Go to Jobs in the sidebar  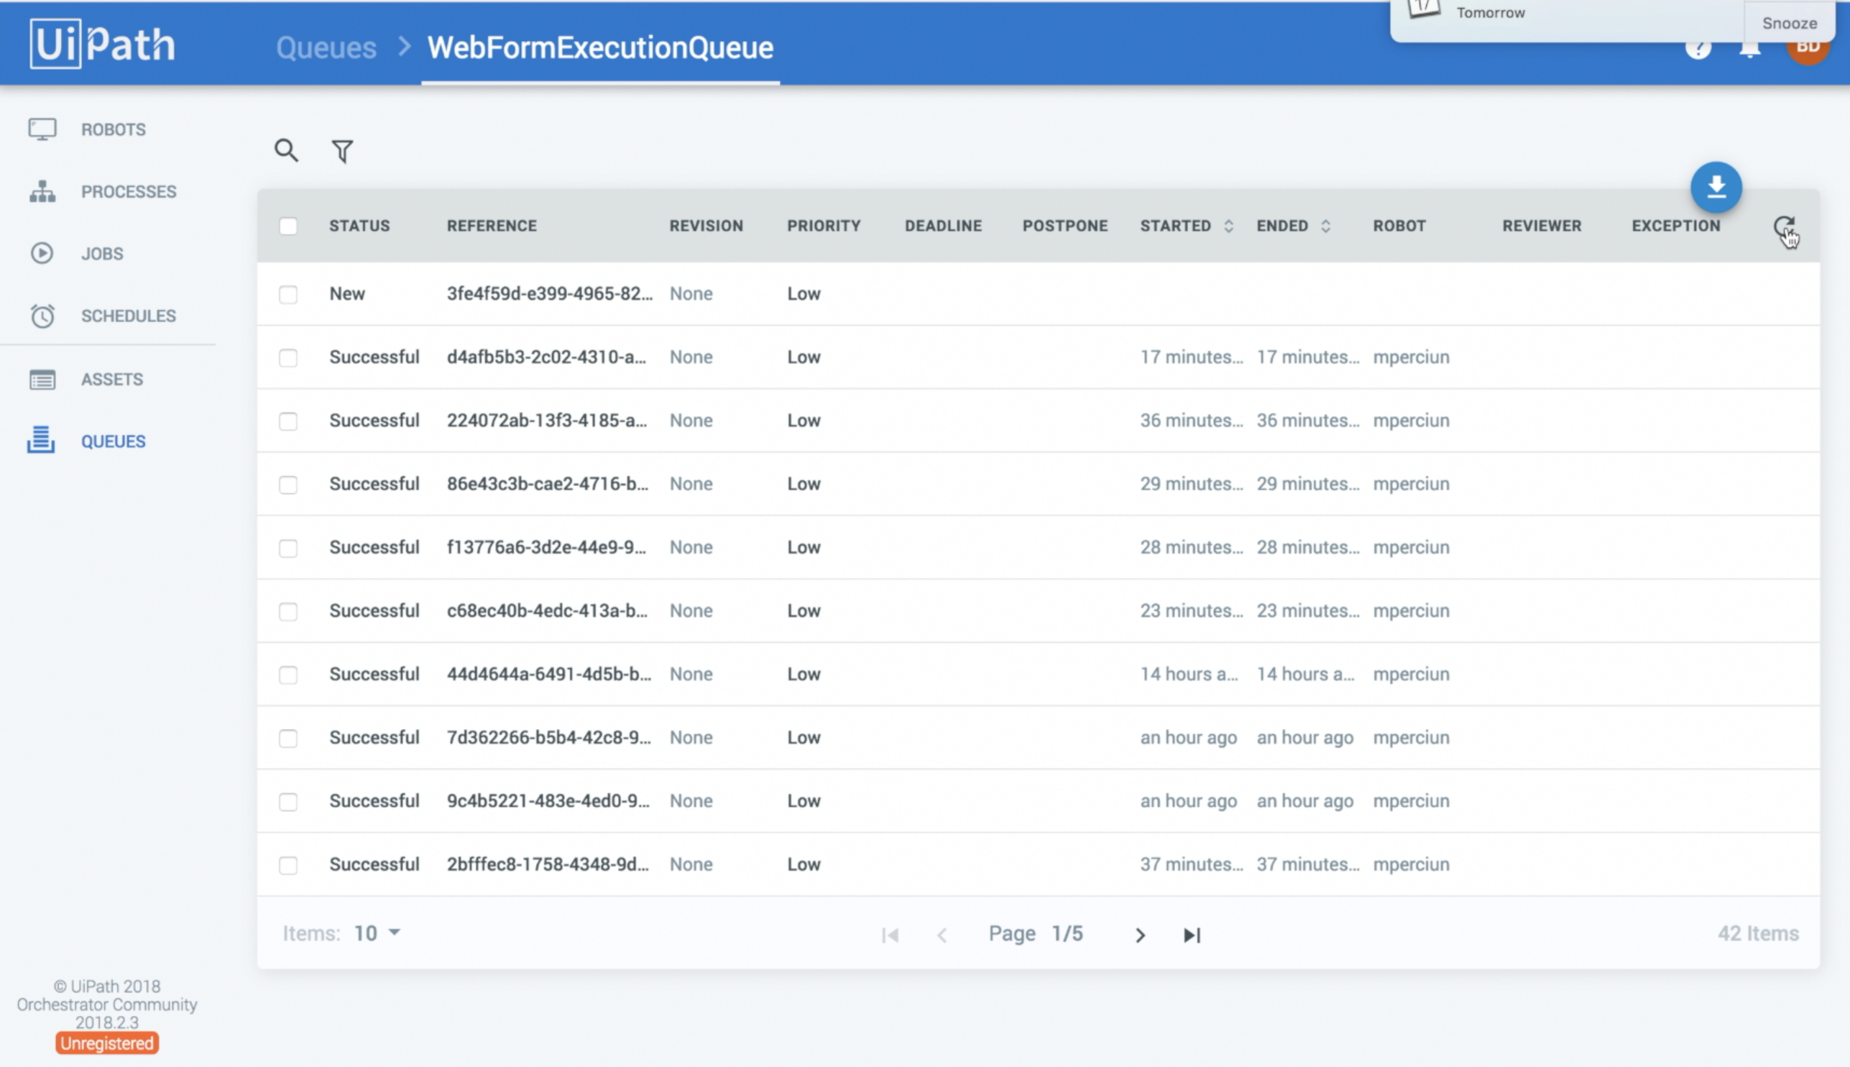pos(102,254)
